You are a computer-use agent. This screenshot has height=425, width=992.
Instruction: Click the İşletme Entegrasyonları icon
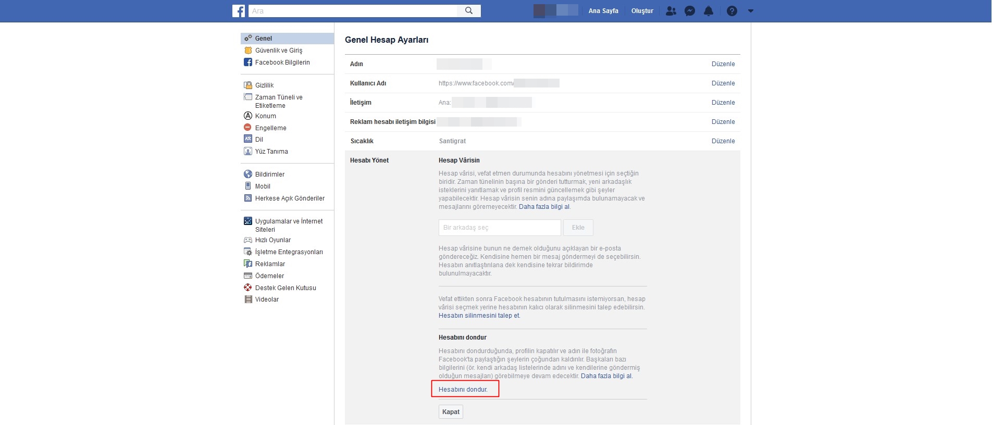248,252
